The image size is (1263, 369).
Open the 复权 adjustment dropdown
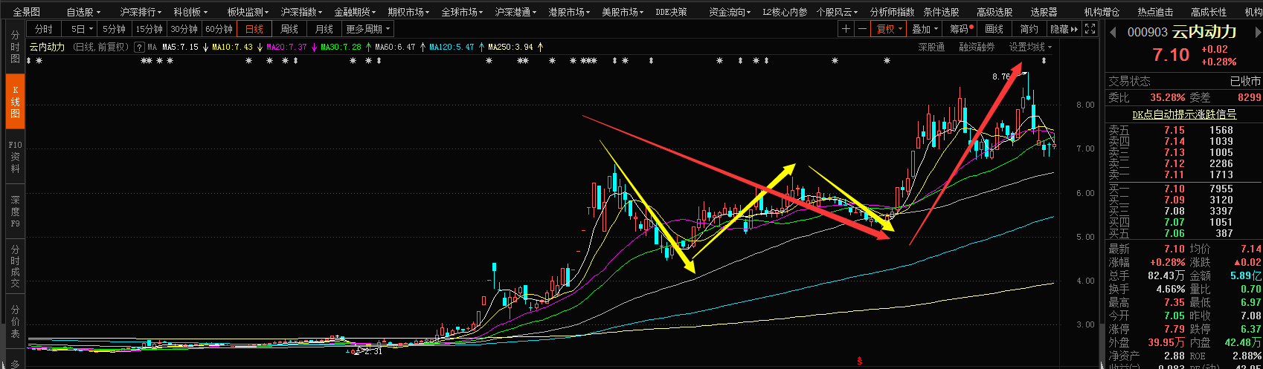point(889,29)
